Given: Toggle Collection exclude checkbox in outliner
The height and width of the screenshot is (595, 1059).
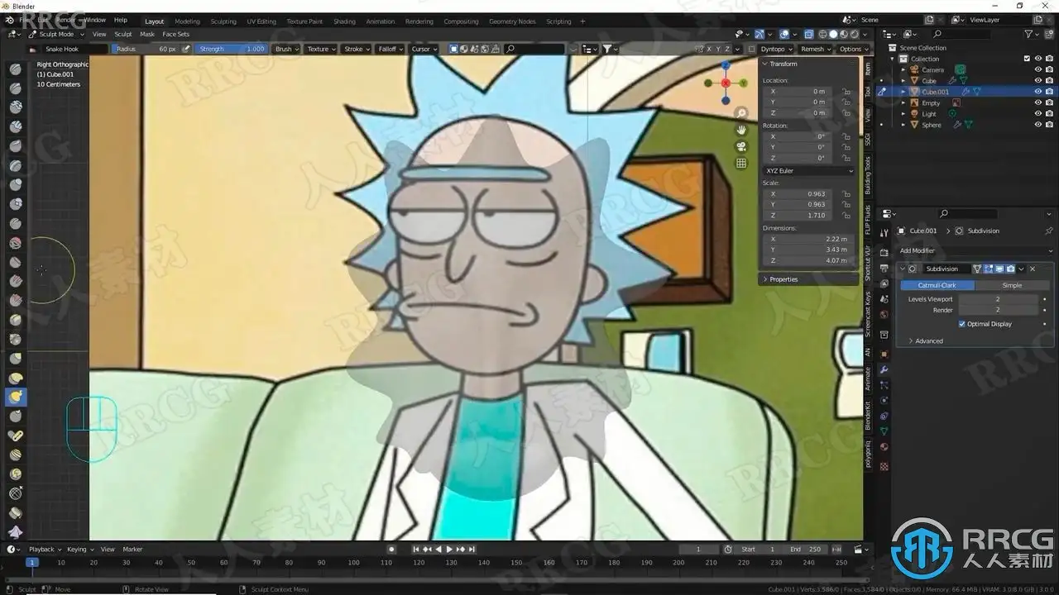Looking at the screenshot, I should pos(1027,59).
